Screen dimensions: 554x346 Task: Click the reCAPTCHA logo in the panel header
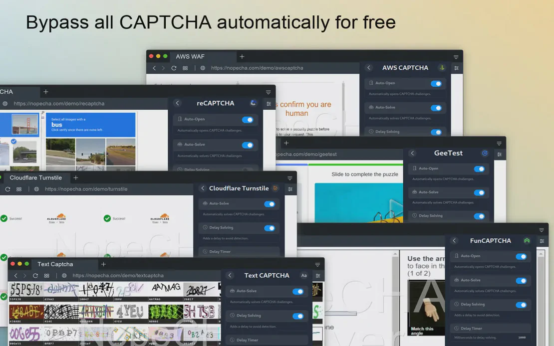pyautogui.click(x=253, y=103)
